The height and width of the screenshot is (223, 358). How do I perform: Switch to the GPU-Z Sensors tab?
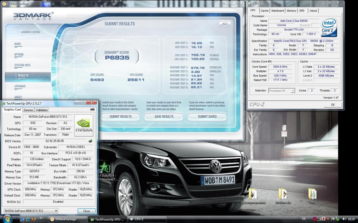pos(28,110)
